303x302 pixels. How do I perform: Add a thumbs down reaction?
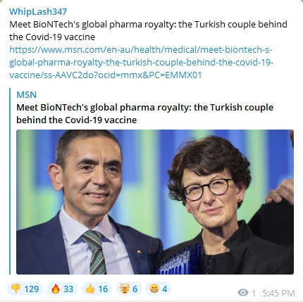tap(25, 289)
